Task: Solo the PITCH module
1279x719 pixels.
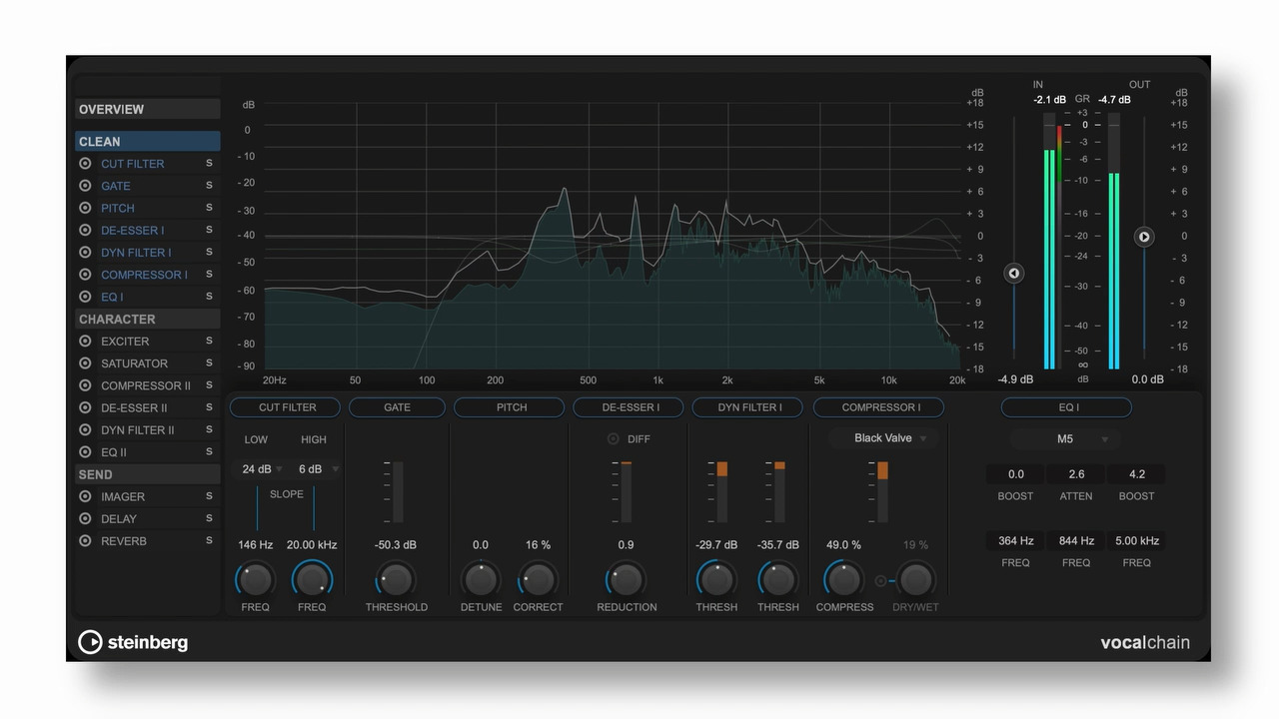Action: click(x=209, y=208)
